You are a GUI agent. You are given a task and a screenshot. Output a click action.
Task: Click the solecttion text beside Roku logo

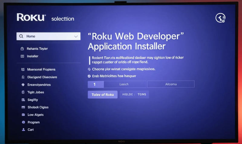(x=63, y=19)
